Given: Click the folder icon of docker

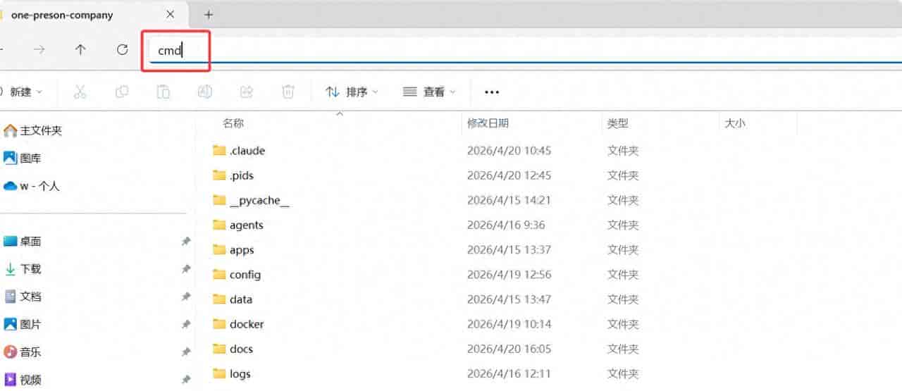Looking at the screenshot, I should click(x=219, y=324).
